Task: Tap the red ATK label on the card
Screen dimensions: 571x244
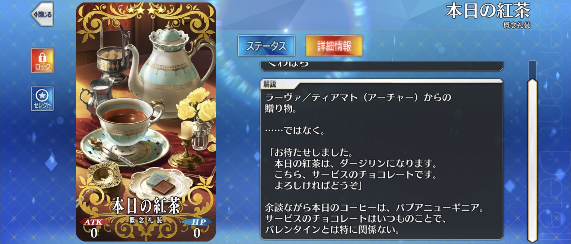Action: click(x=94, y=222)
